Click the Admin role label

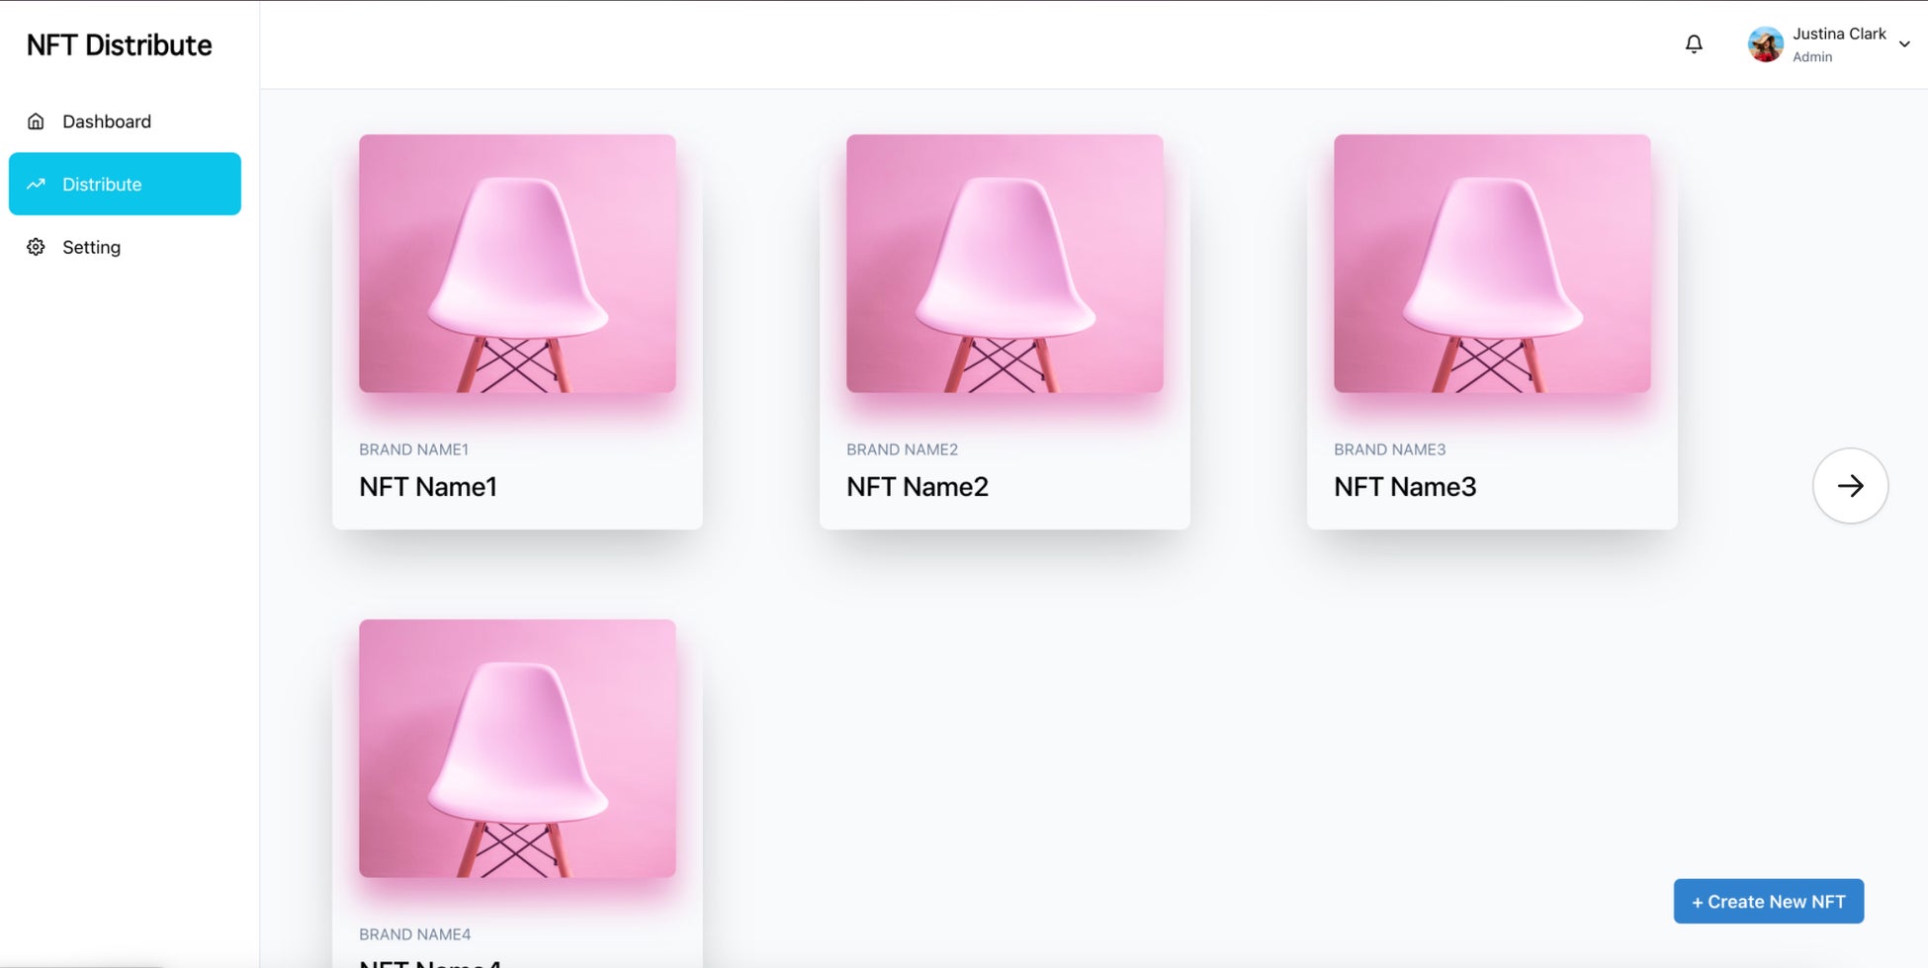[x=1812, y=57]
